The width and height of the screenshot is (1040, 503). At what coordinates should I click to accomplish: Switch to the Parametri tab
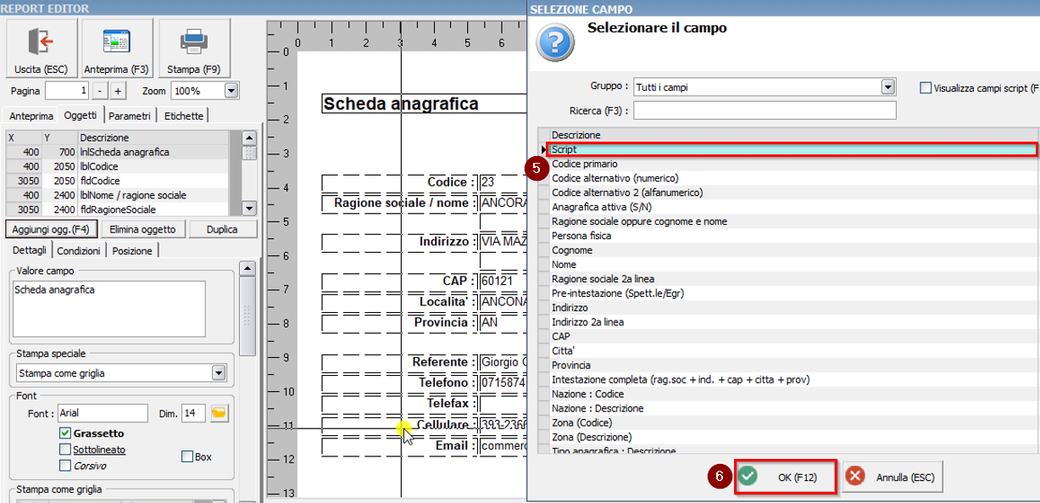pos(130,116)
